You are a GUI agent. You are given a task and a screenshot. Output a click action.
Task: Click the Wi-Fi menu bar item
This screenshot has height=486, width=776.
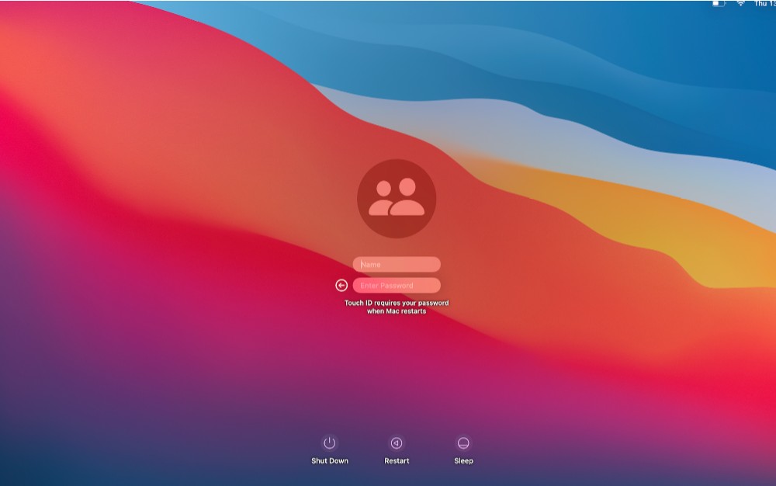pos(743,7)
